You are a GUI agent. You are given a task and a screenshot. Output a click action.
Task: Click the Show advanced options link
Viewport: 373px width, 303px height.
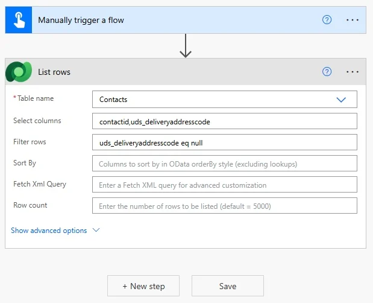(x=49, y=231)
